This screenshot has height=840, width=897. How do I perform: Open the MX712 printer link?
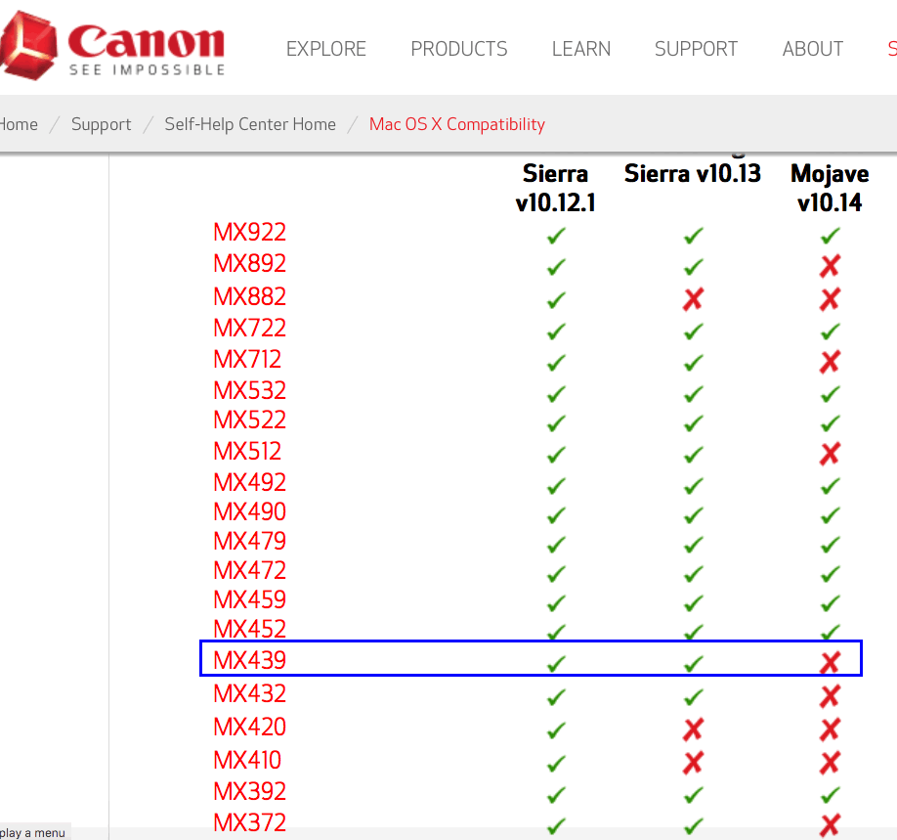point(247,360)
